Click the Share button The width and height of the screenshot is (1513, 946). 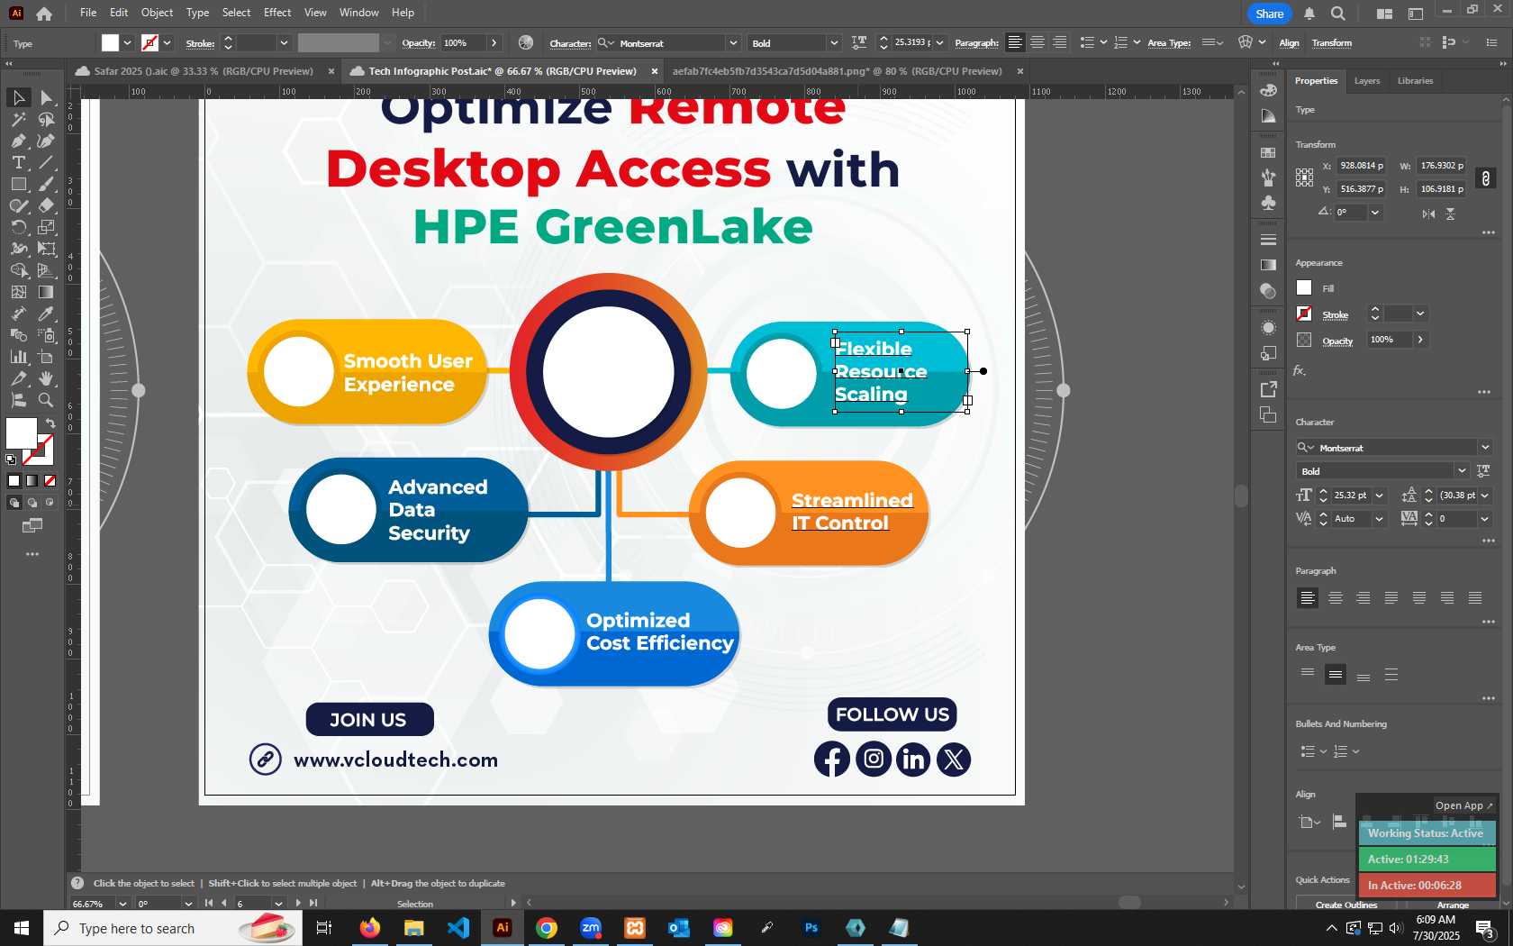coord(1269,14)
